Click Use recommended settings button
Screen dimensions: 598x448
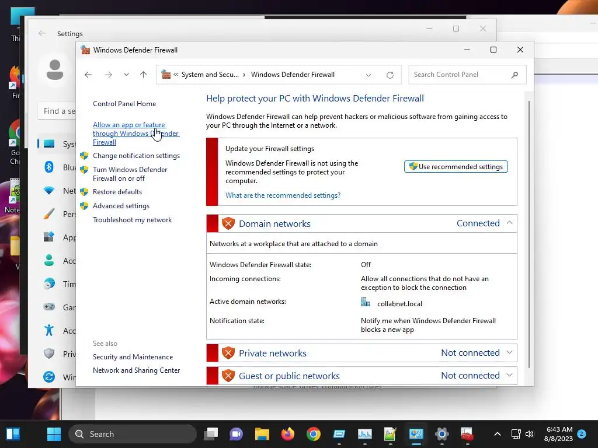(x=456, y=166)
